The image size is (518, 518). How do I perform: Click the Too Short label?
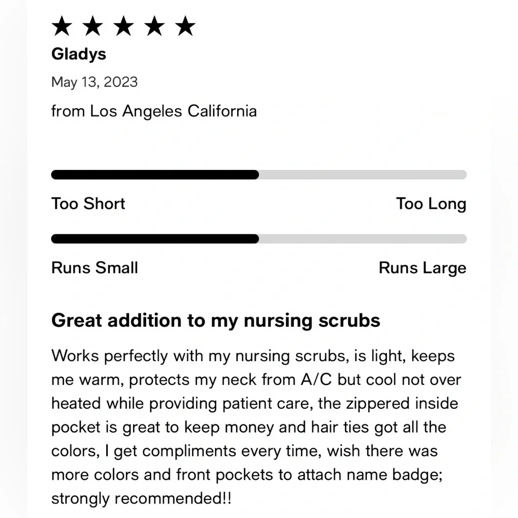(x=88, y=204)
